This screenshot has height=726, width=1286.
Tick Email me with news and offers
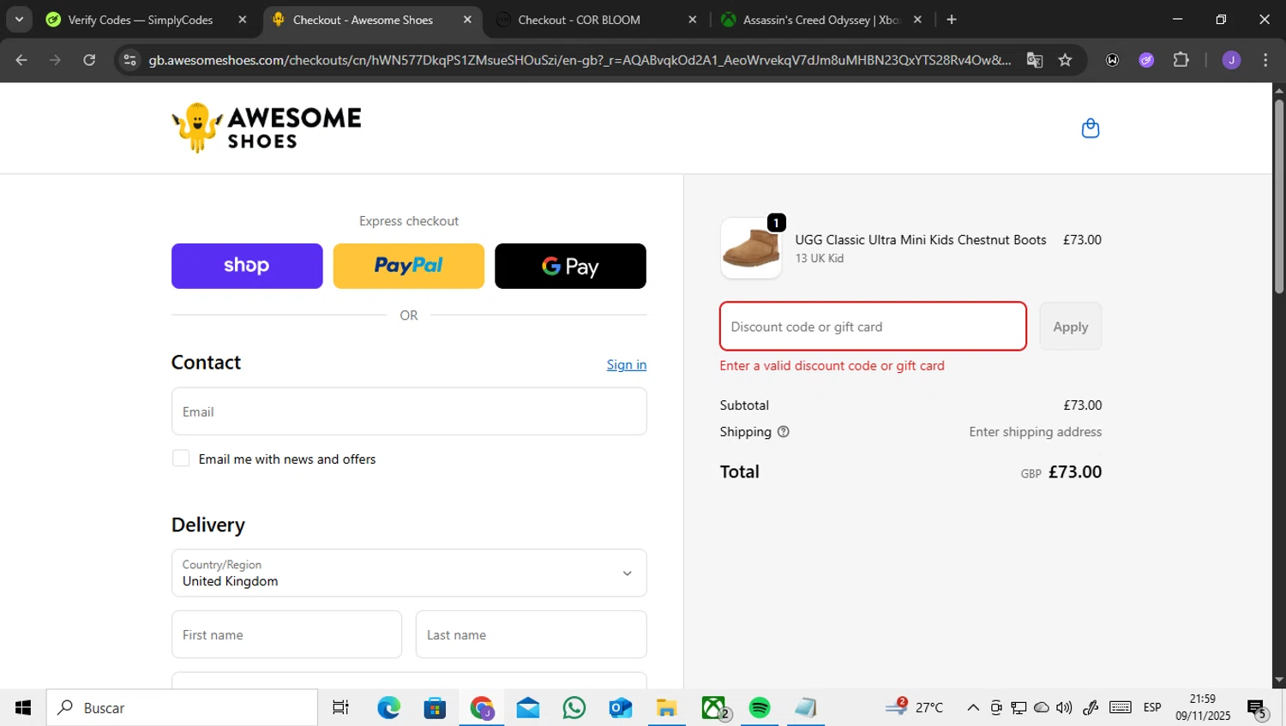click(181, 459)
